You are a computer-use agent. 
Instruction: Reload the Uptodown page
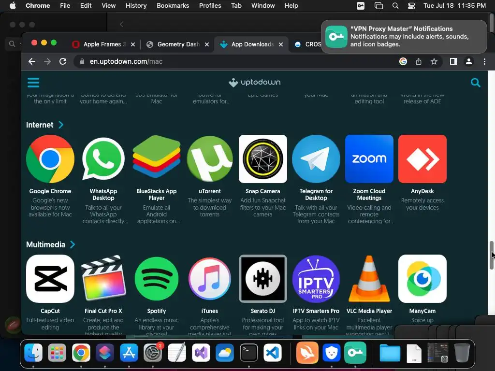63,61
